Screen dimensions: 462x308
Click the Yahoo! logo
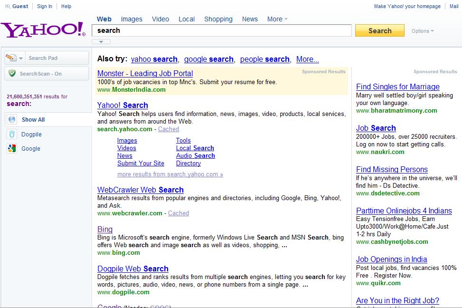tap(43, 30)
